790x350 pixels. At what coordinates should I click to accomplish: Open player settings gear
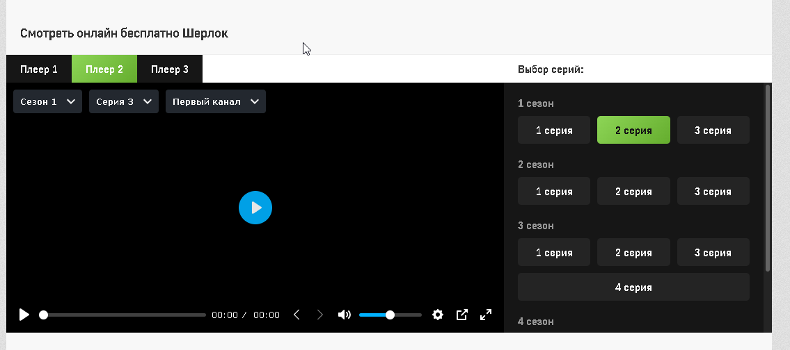point(438,315)
